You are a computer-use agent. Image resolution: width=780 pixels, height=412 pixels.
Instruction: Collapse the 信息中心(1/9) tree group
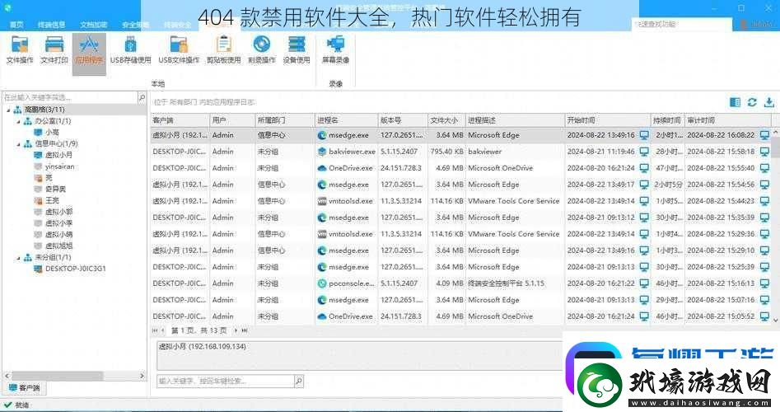(x=19, y=144)
